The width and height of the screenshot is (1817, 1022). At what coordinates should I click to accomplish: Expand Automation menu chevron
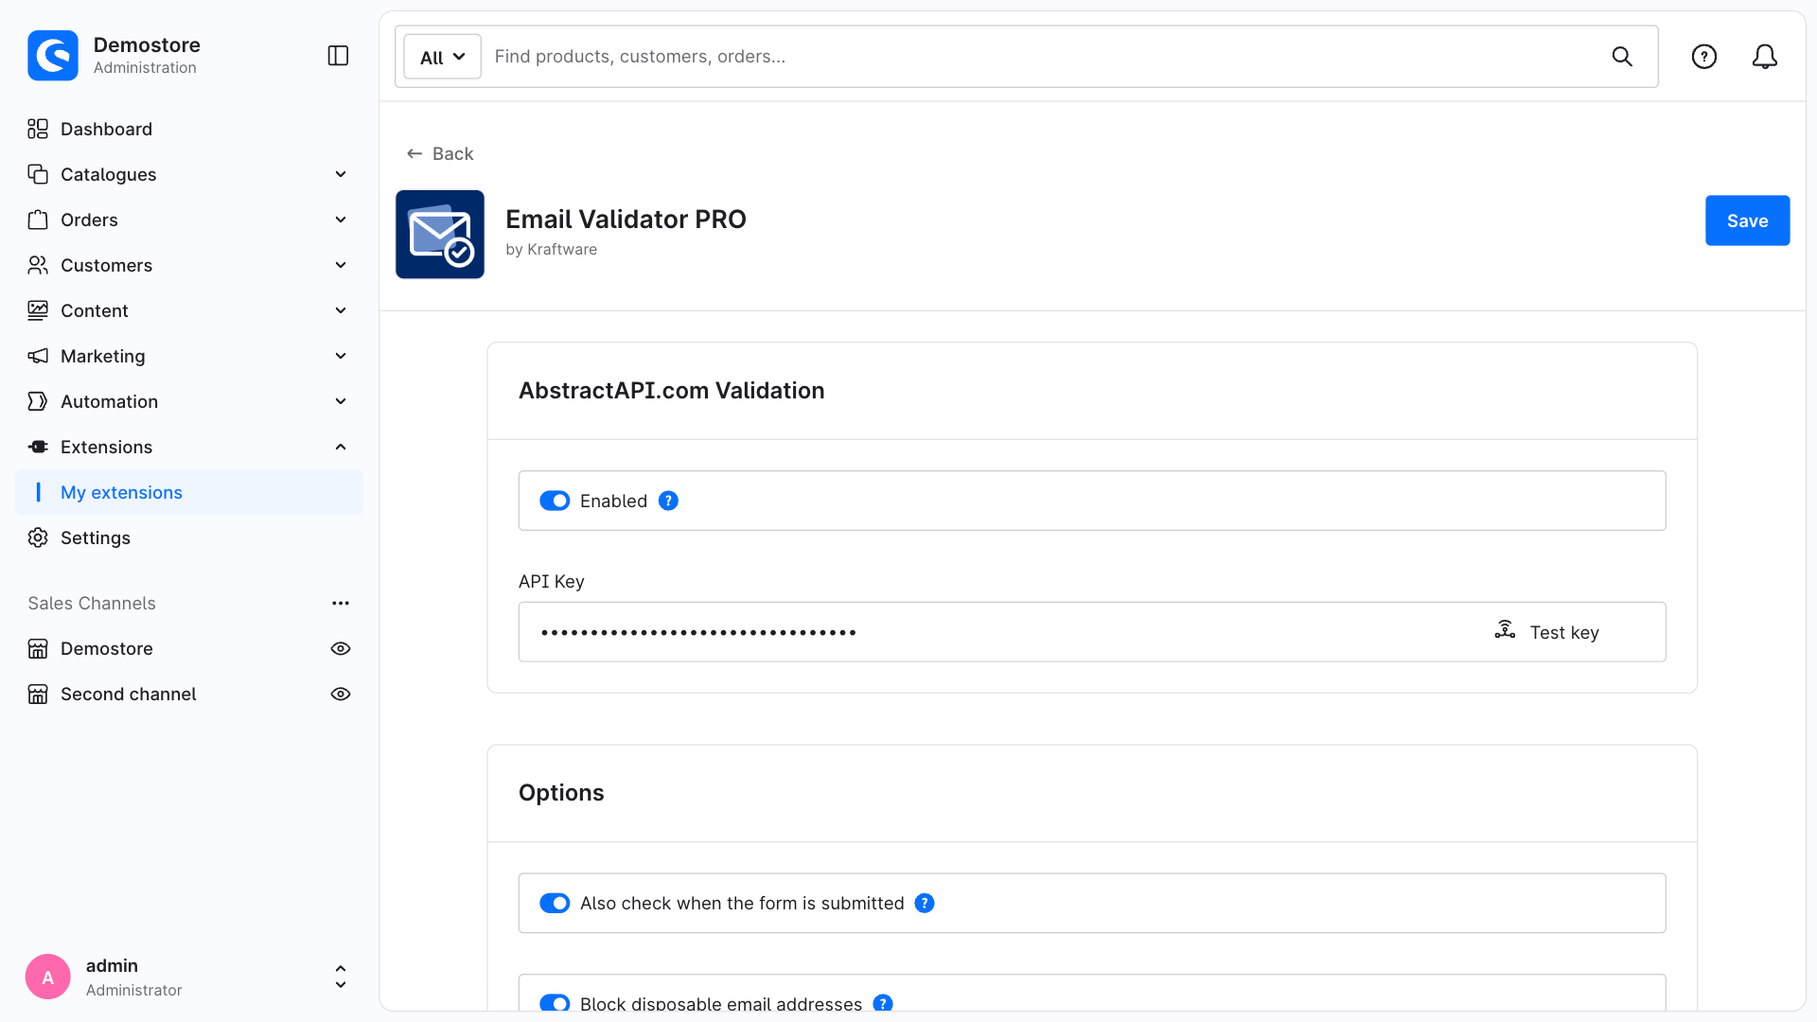coord(341,401)
